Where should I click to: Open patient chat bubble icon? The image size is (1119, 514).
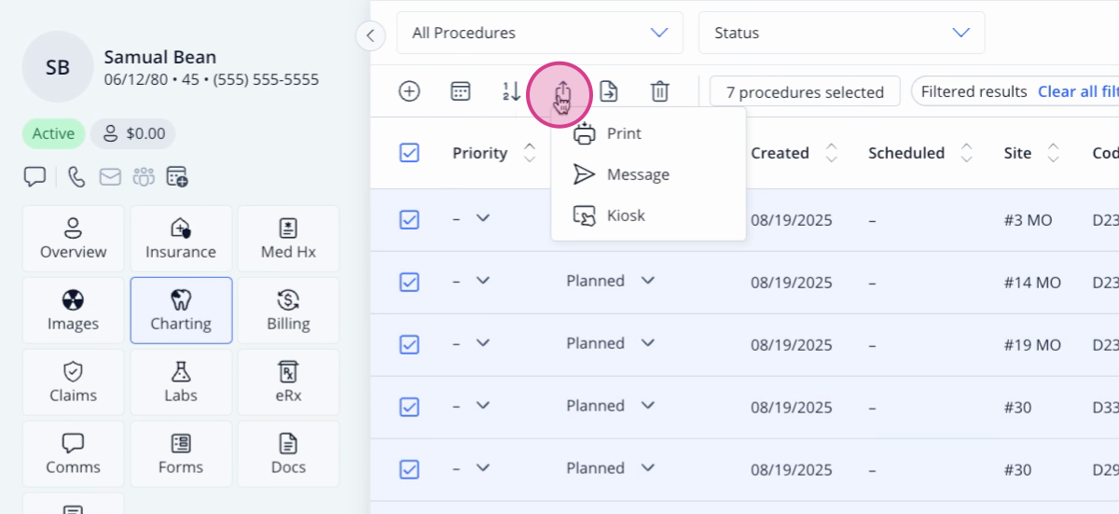[x=35, y=176]
